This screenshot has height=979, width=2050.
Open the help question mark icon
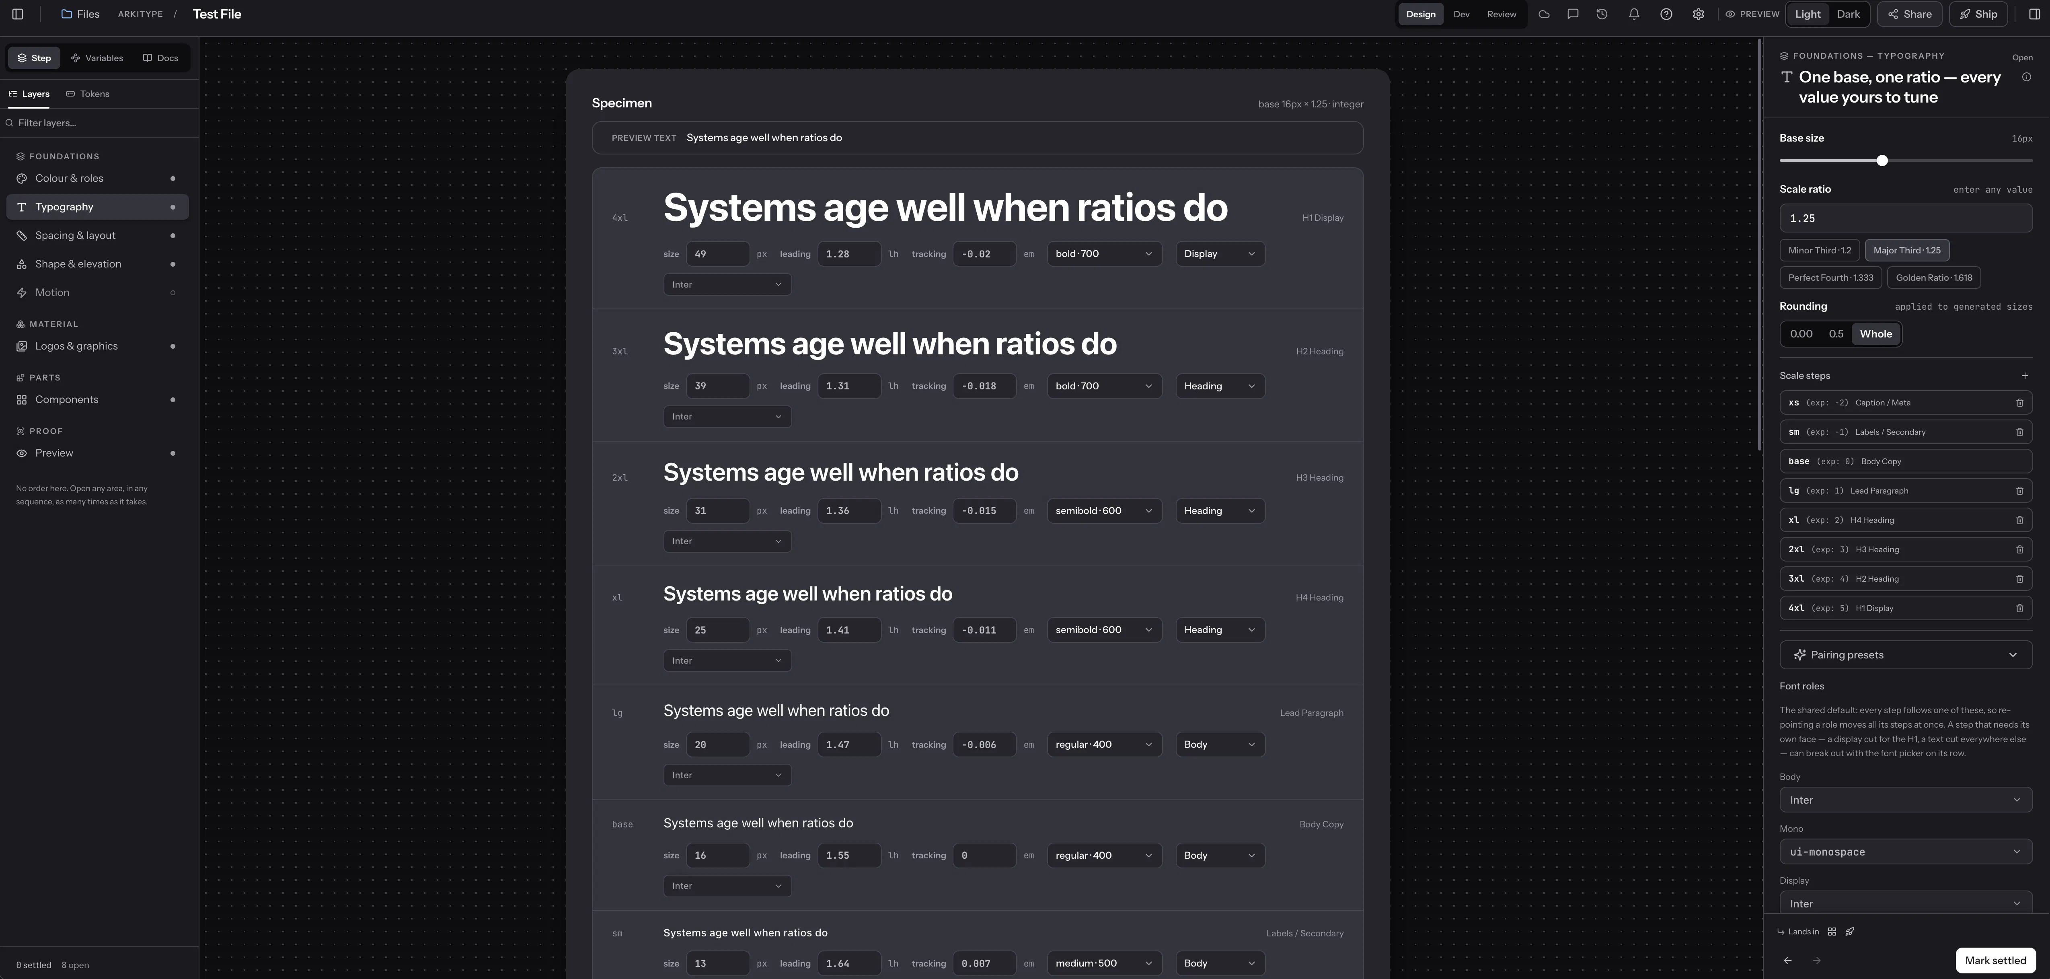click(1666, 14)
